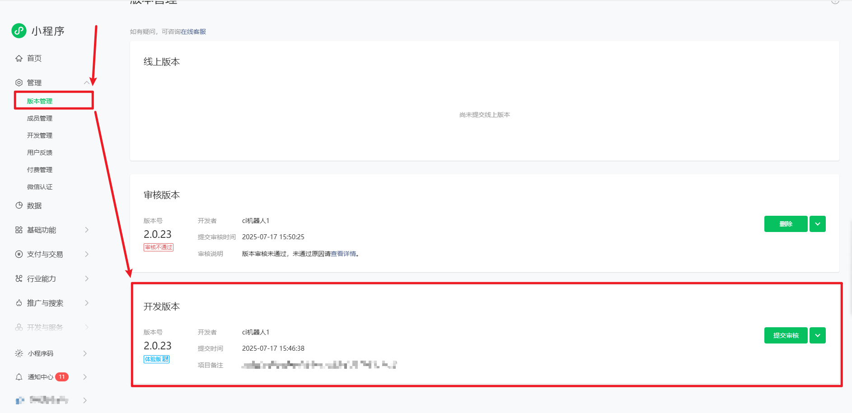Open the 查看详情 details link
Image resolution: width=852 pixels, height=413 pixels.
pyautogui.click(x=343, y=254)
